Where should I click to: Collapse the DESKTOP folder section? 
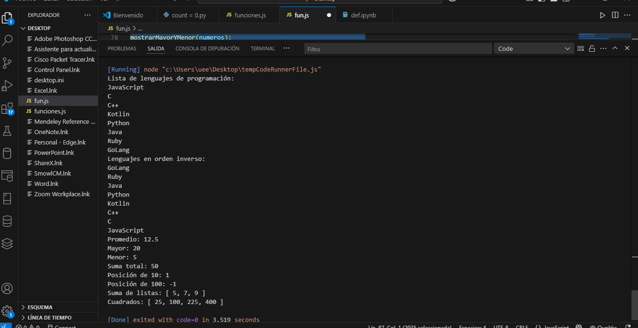[59, 28]
